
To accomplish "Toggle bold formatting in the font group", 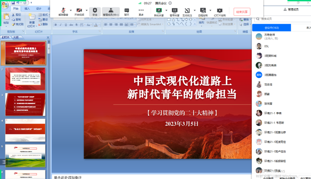I will (56, 24).
